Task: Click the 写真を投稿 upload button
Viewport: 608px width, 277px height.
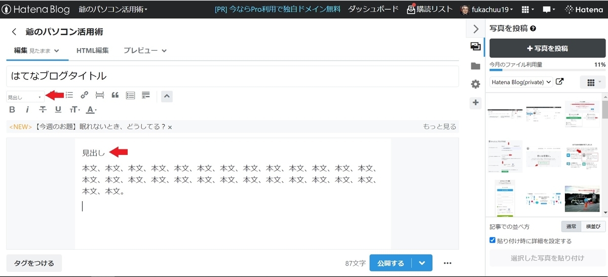Action: [547, 49]
